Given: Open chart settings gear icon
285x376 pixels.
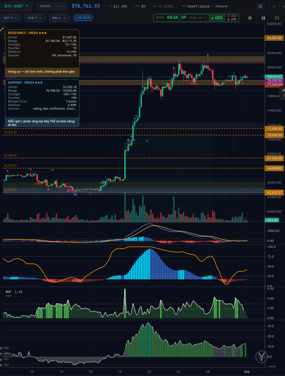Looking at the screenshot, I should 250,18.
